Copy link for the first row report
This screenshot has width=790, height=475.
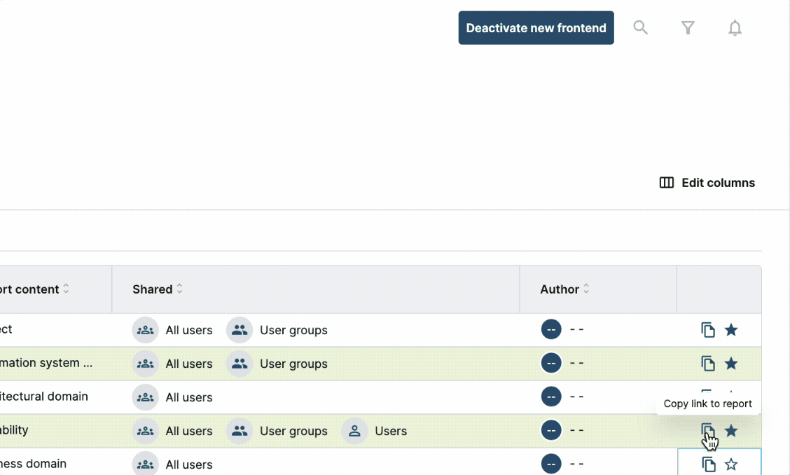pos(708,330)
